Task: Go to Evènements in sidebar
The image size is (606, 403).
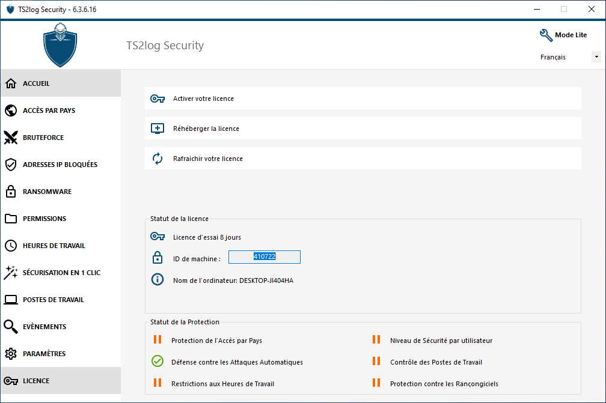Action: click(61, 327)
